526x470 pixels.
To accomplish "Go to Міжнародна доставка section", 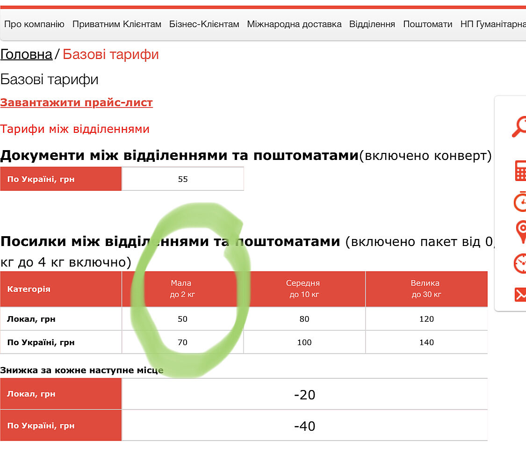I will click(294, 24).
